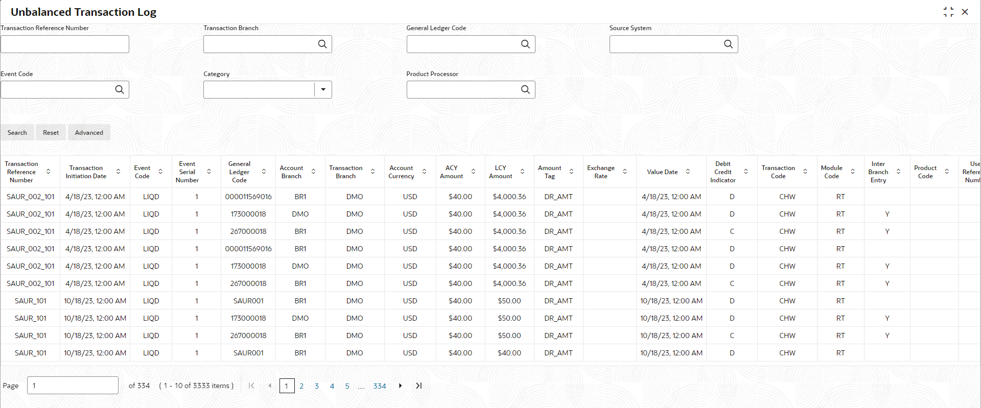981x408 pixels.
Task: Sort by Value Date column
Action: pos(688,172)
